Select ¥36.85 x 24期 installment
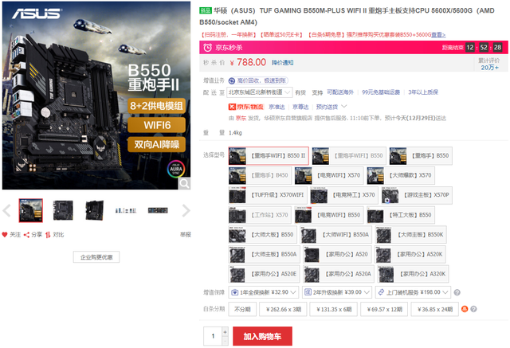This screenshot has height=348, width=510. pyautogui.click(x=434, y=309)
